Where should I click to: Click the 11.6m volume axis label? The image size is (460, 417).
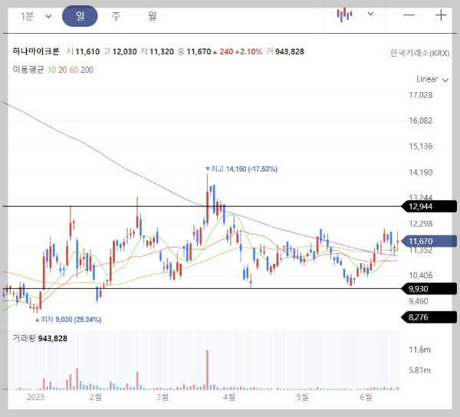[419, 350]
